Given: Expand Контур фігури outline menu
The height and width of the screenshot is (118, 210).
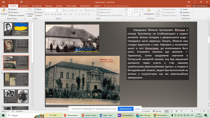Looking at the screenshot, I should pos(169,12).
